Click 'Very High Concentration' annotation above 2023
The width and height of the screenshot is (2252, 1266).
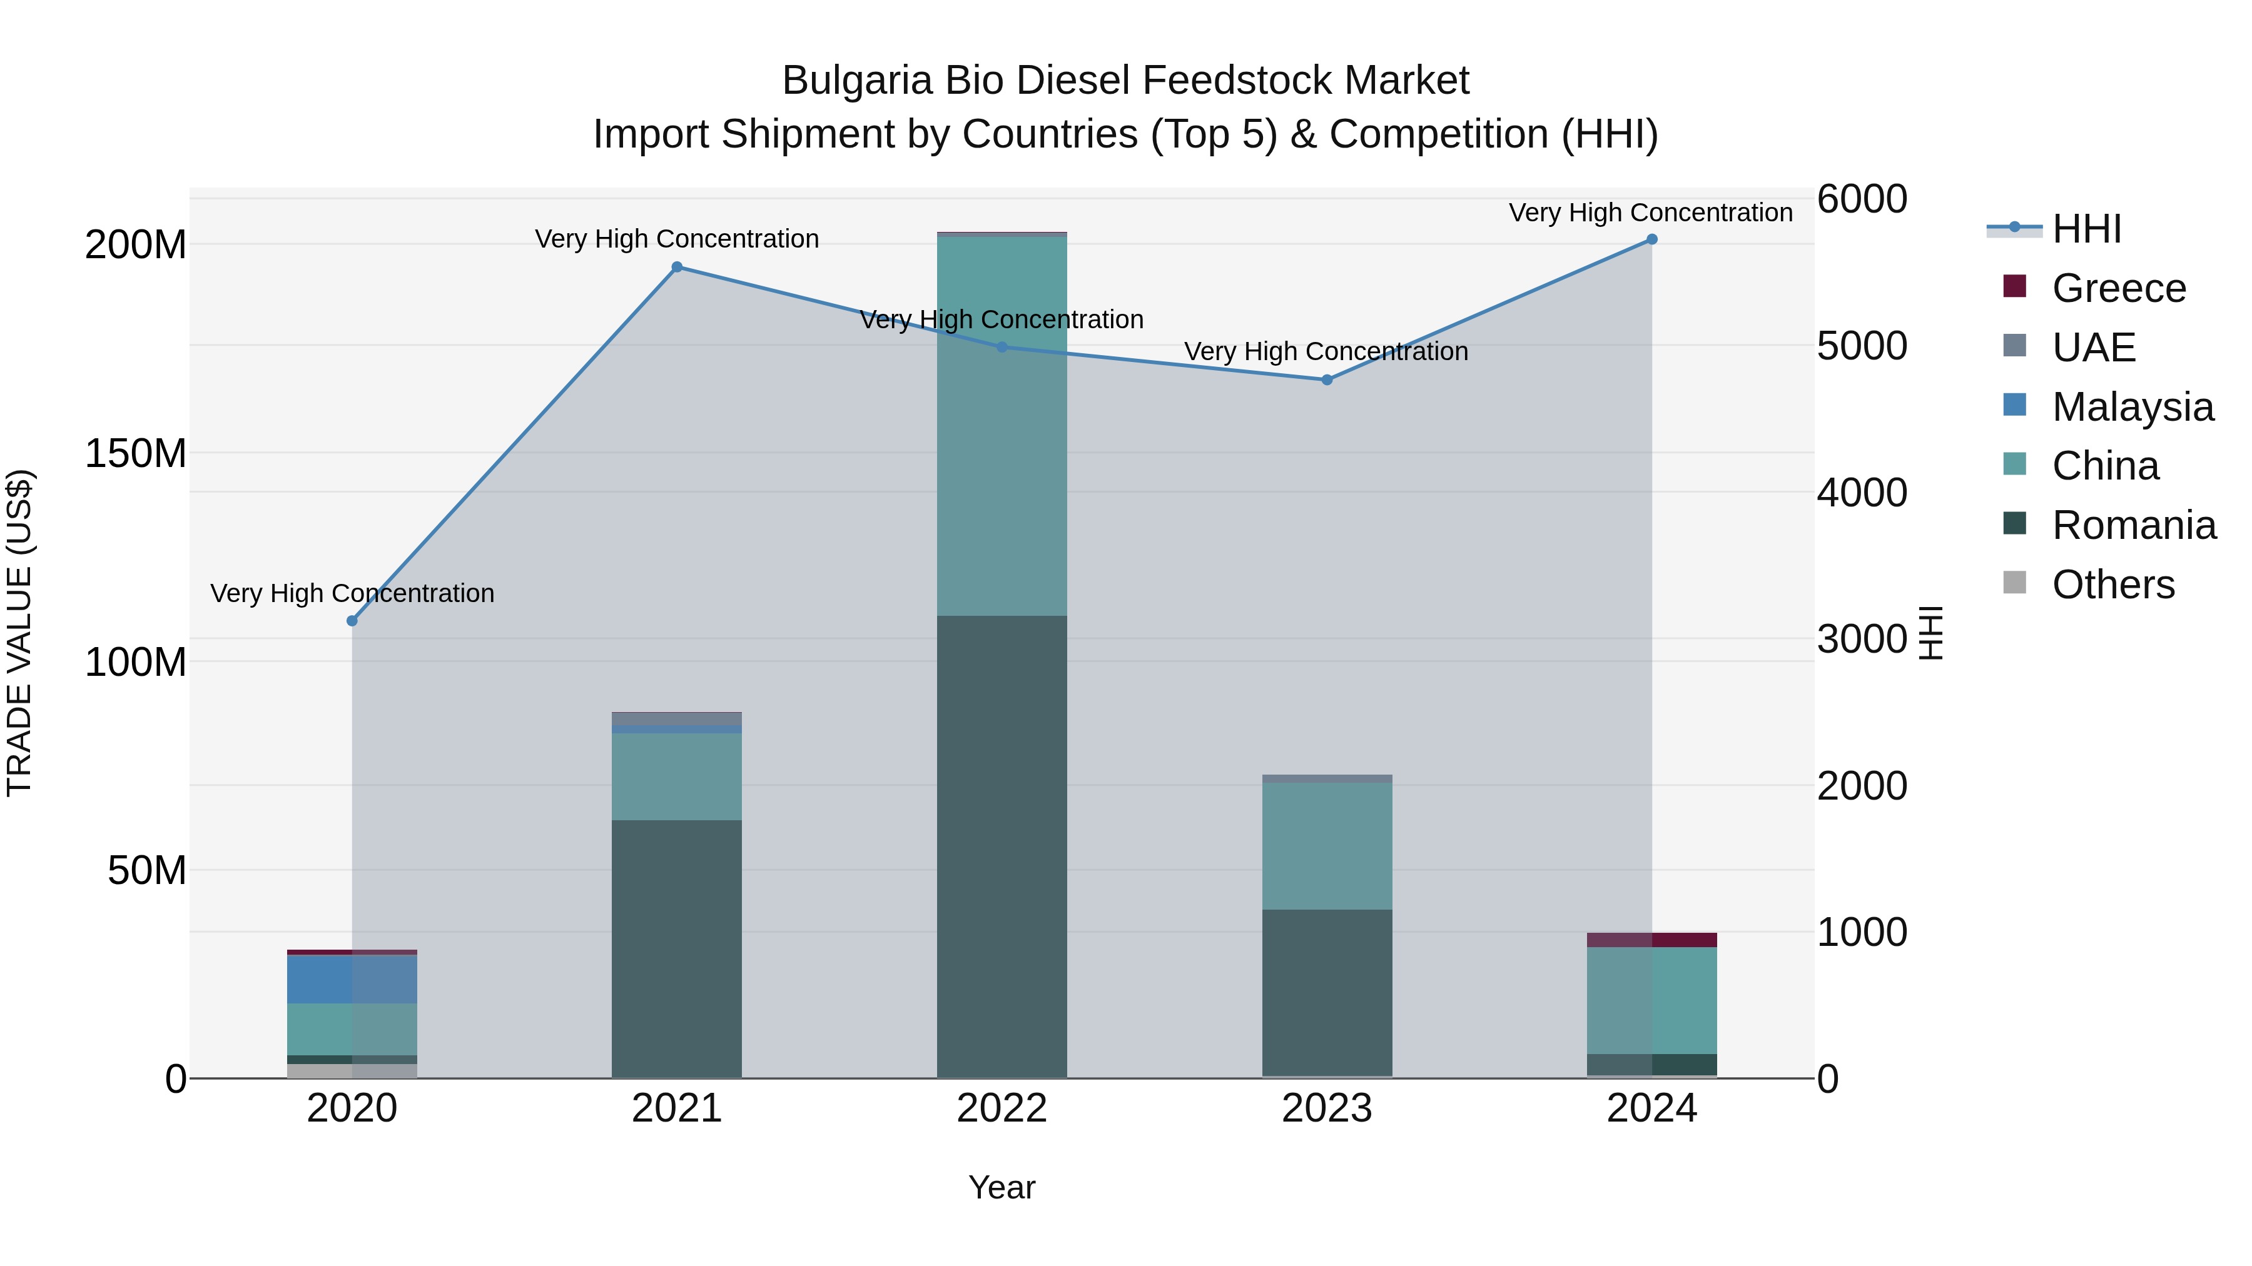click(x=1326, y=351)
